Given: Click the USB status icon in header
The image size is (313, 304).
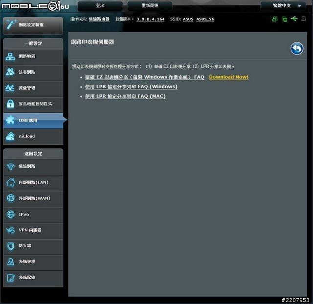Looking at the screenshot, I should click(293, 19).
